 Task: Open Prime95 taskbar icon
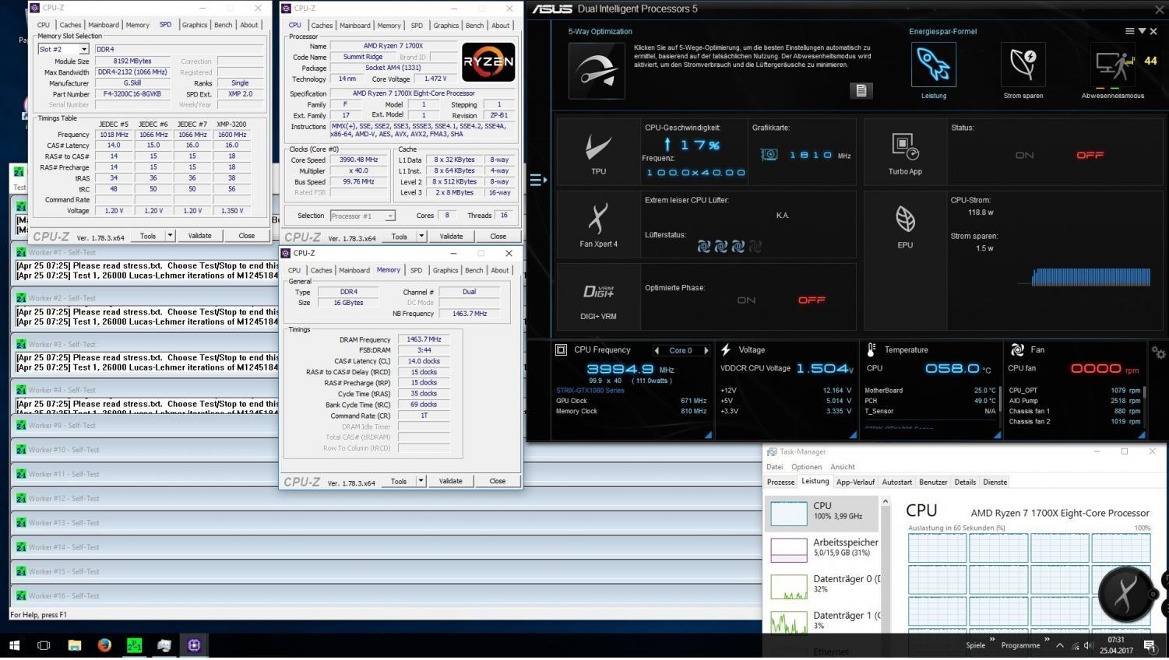134,645
